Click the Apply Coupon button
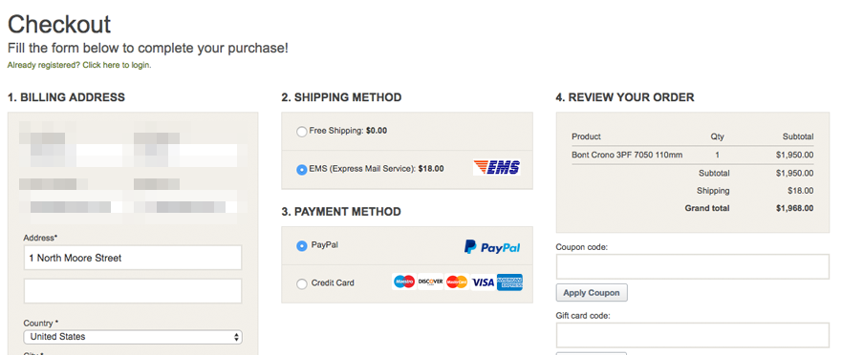 click(592, 293)
